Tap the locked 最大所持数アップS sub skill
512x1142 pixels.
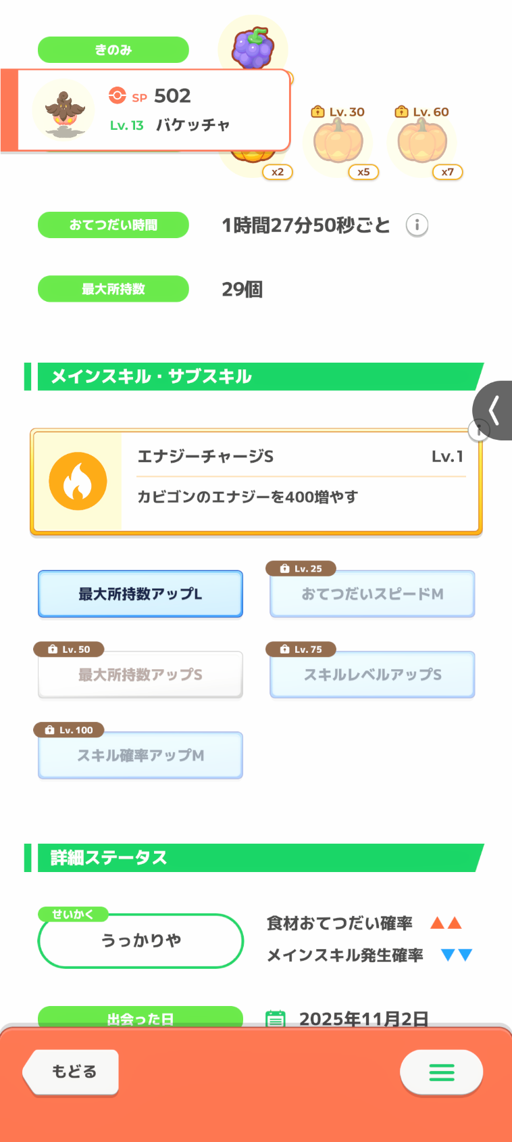[140, 675]
